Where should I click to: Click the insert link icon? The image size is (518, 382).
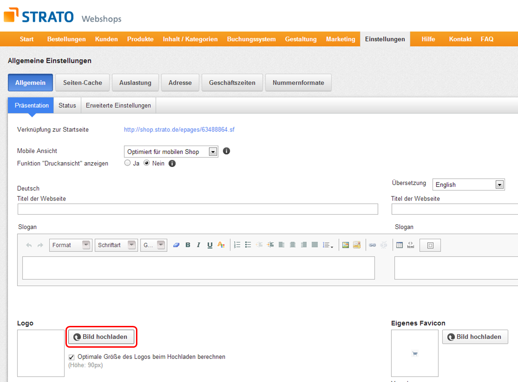click(x=372, y=245)
